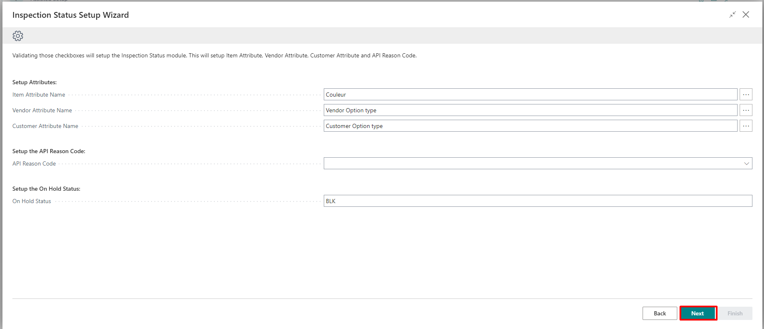The image size is (764, 329).
Task: Click the API Reason Code label
Action: click(34, 163)
